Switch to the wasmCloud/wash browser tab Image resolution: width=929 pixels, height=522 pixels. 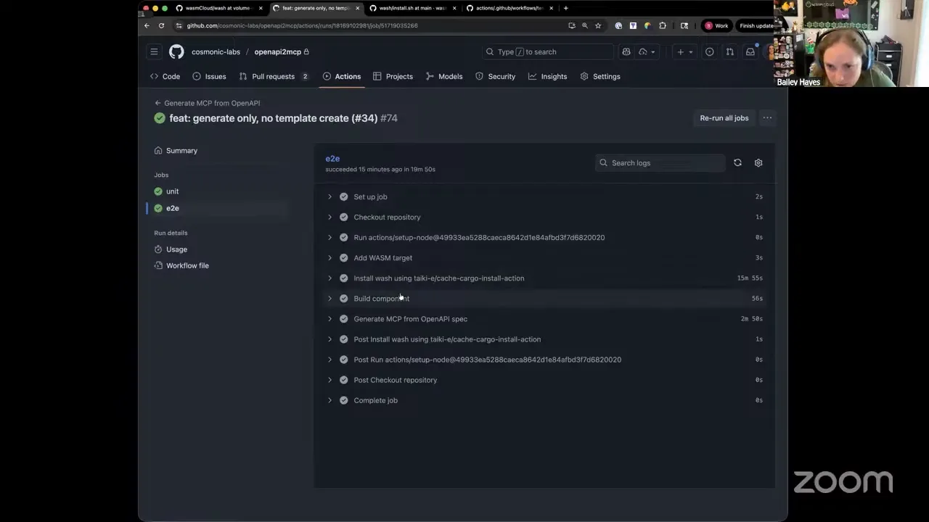coord(218,8)
